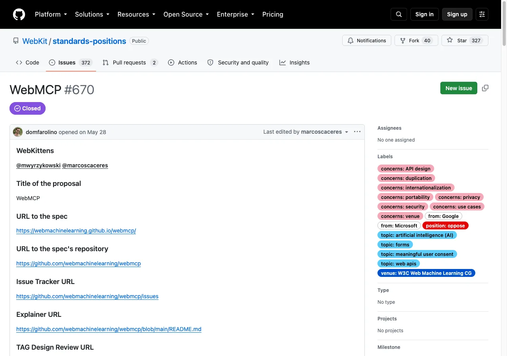This screenshot has width=507, height=356.
Task: Open the three-dot menu on issue comment
Action: click(x=357, y=132)
